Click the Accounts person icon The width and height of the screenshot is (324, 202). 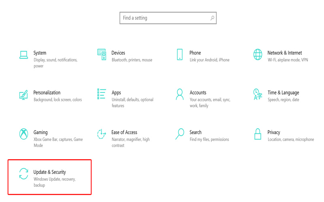pos(179,94)
